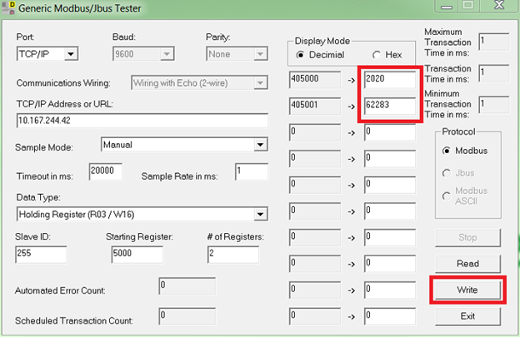The height and width of the screenshot is (337, 520).
Task: Minimize the Modbus/Jbus Tester window
Action: pyautogui.click(x=447, y=6)
